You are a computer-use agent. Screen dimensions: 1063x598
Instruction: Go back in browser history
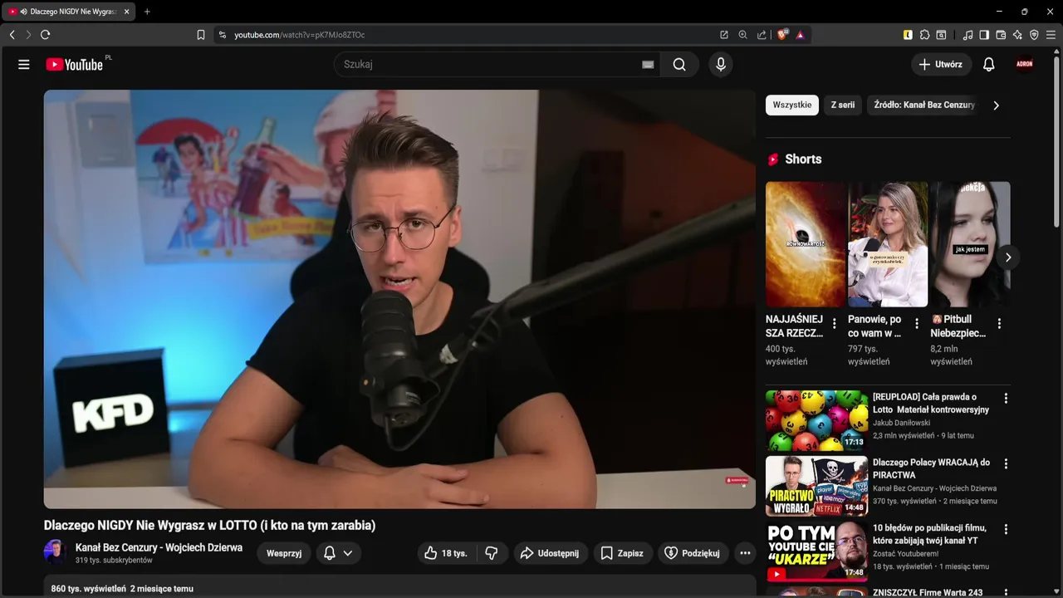pos(12,35)
